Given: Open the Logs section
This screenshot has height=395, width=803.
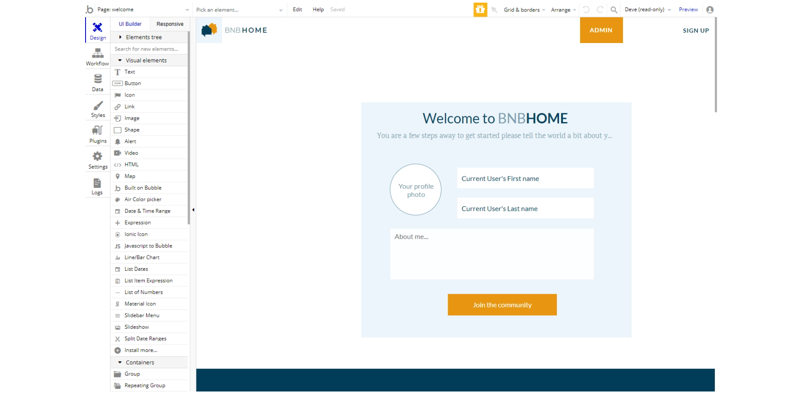Looking at the screenshot, I should pos(97,186).
